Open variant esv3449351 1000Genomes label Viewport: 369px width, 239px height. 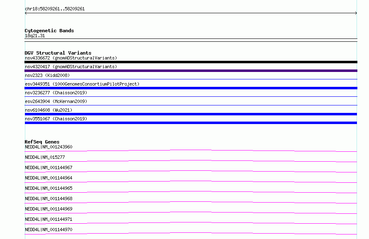pos(82,84)
